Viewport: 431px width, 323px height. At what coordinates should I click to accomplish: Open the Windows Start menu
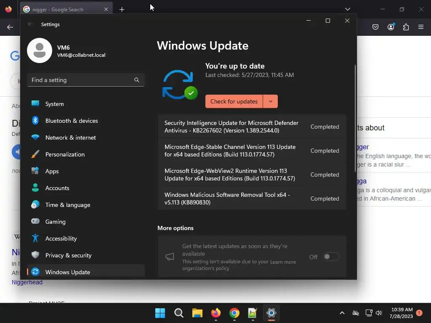(160, 313)
